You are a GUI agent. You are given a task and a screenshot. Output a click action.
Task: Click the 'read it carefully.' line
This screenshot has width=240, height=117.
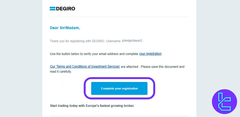(61, 72)
